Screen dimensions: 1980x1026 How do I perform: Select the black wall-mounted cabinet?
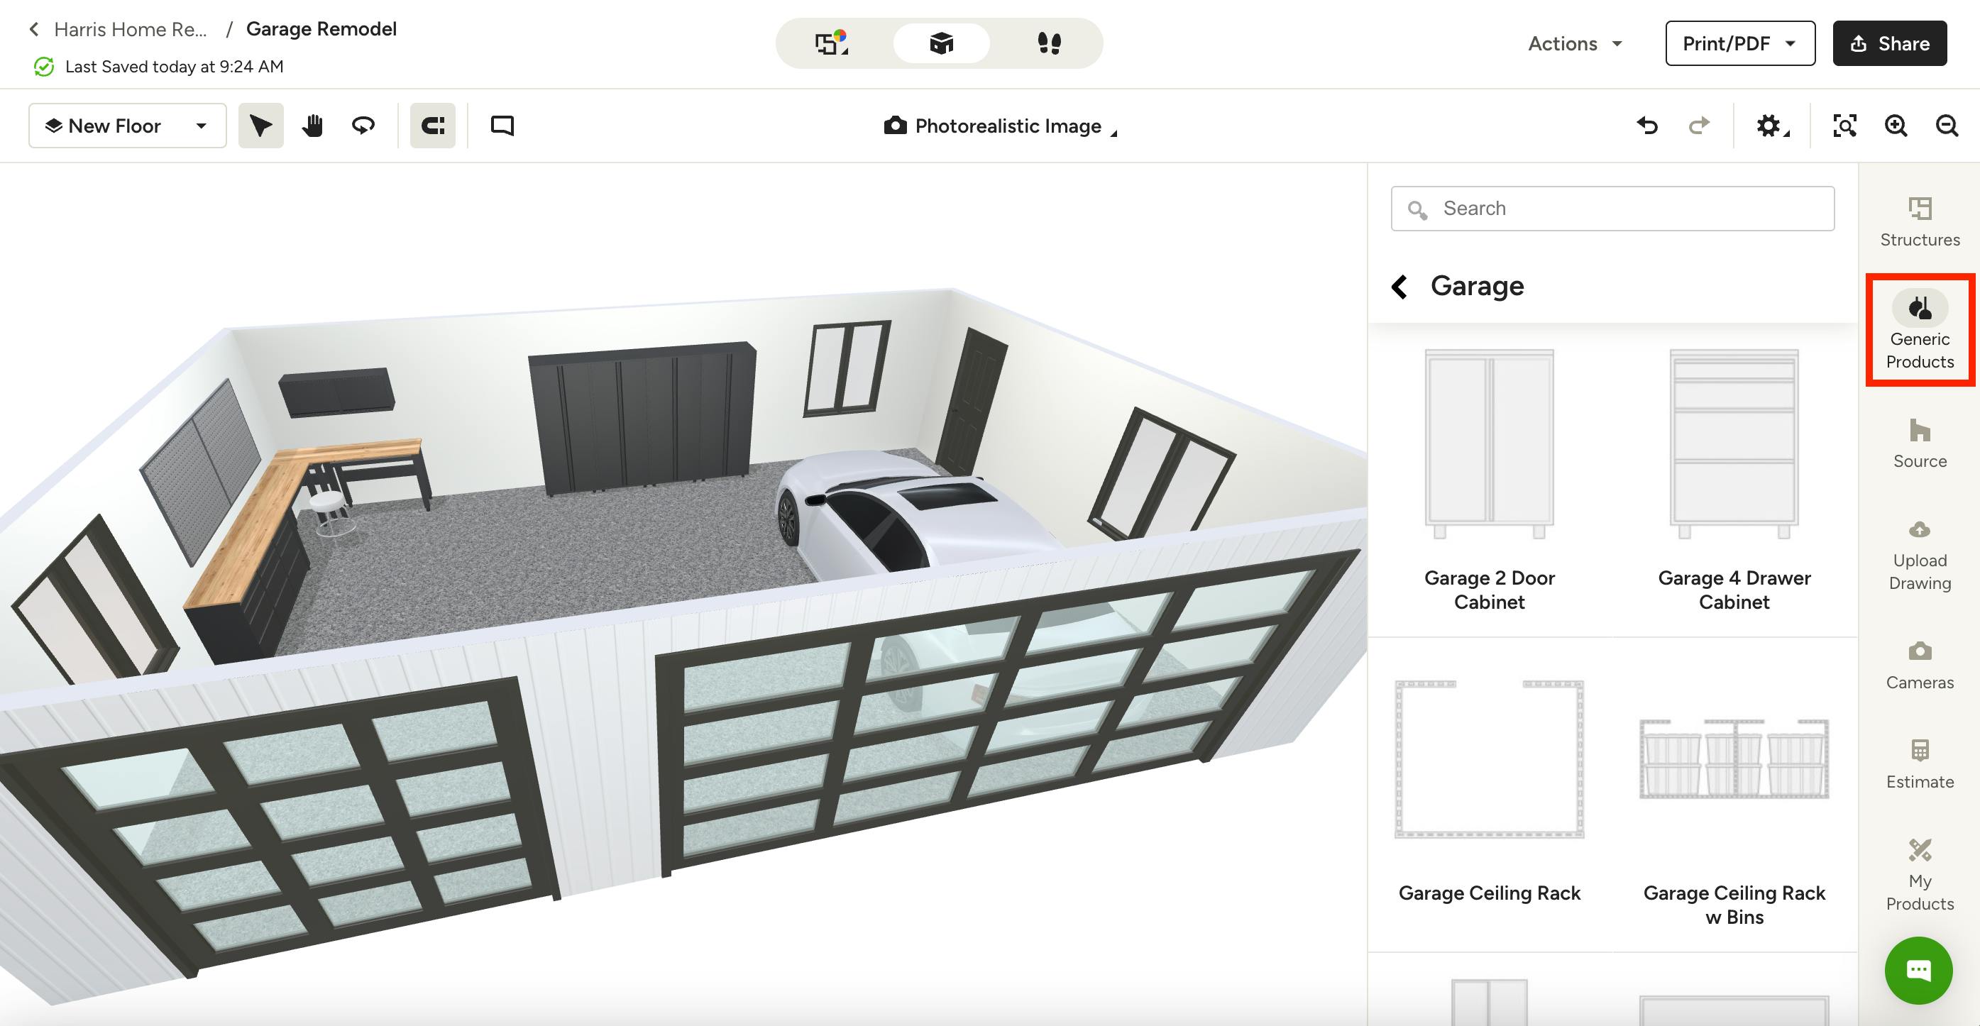(x=336, y=392)
